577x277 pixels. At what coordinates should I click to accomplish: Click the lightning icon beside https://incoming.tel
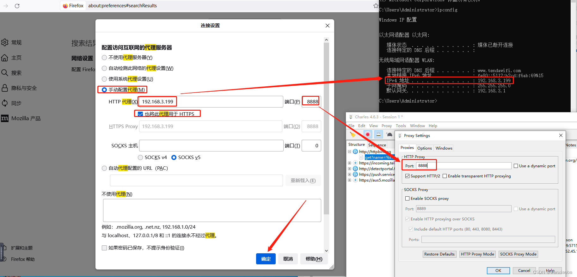pyautogui.click(x=355, y=163)
